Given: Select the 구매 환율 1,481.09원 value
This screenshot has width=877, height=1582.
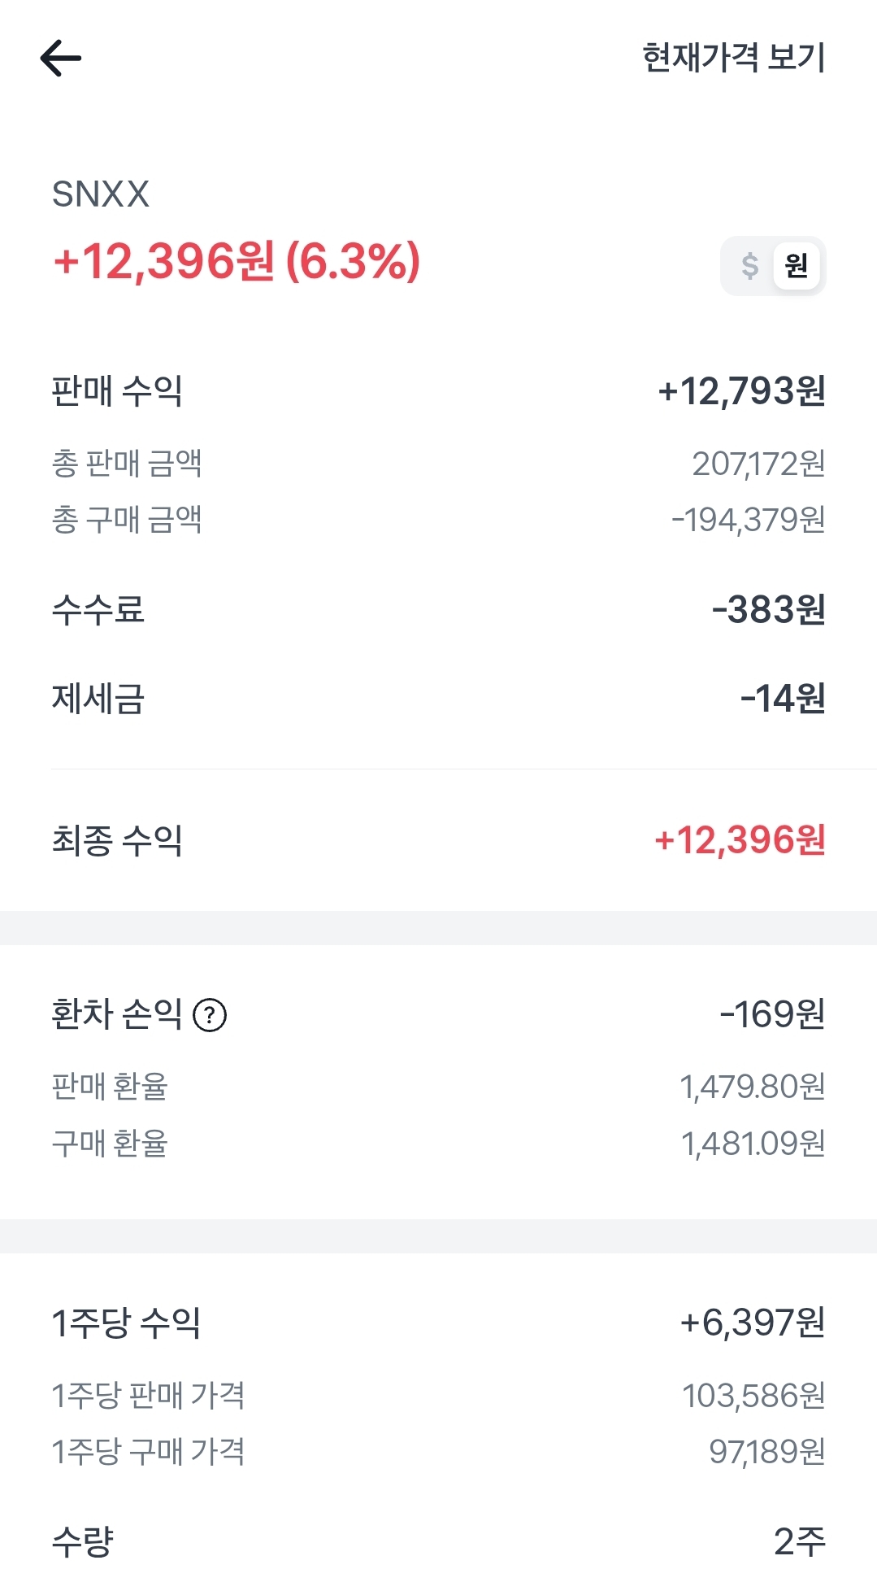Looking at the screenshot, I should click(753, 1144).
